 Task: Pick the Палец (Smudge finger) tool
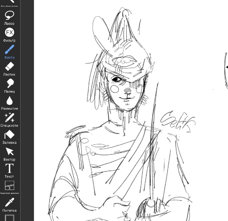click(9, 86)
